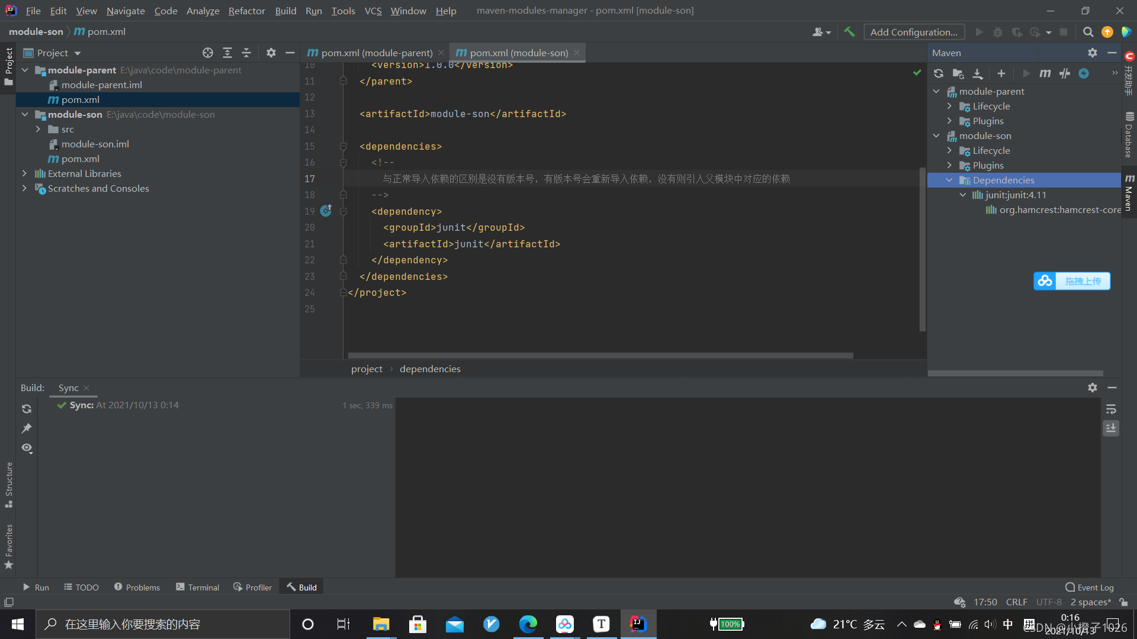Open the Terminal tool window

pyautogui.click(x=197, y=587)
